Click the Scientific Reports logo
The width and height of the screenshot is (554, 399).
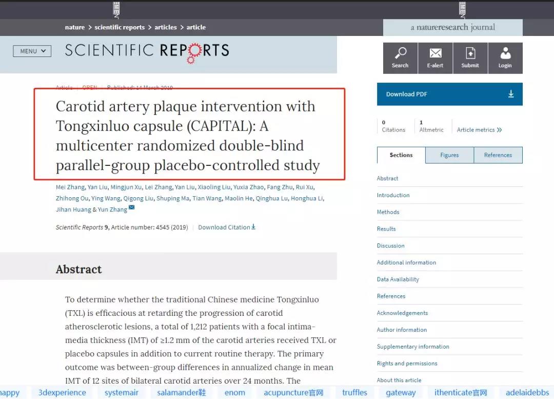[147, 51]
